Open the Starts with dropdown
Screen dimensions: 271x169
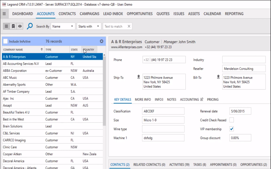click(x=89, y=26)
